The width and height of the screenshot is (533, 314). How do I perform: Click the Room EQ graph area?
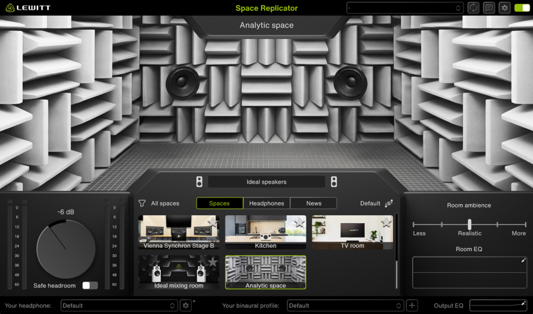click(x=469, y=272)
